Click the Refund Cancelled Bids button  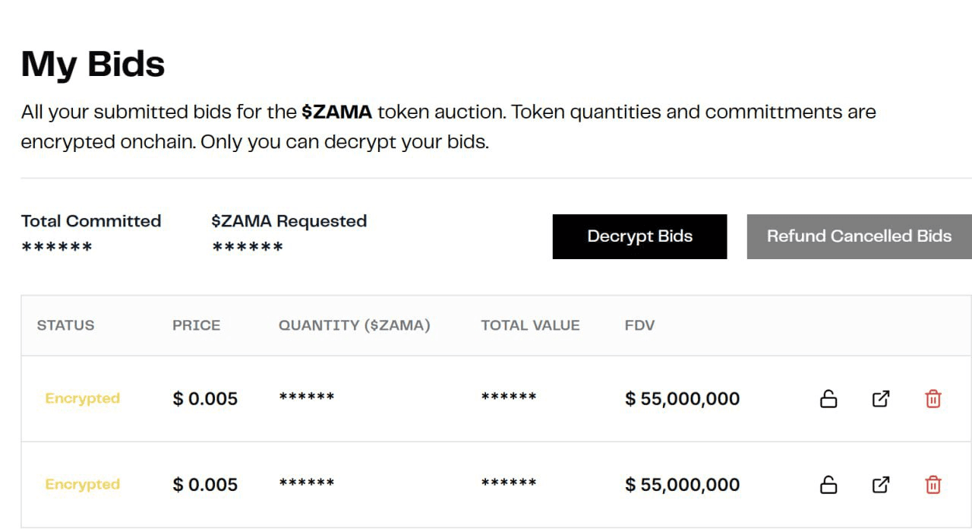click(859, 236)
